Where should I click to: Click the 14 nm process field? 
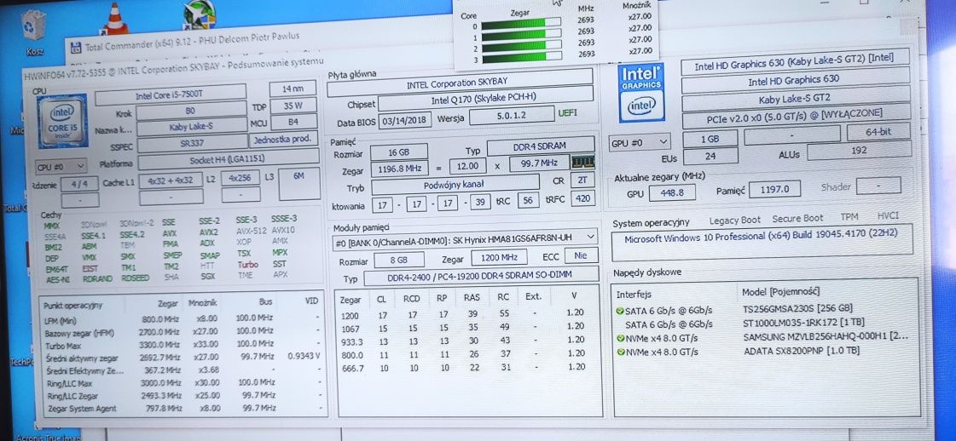tap(294, 88)
